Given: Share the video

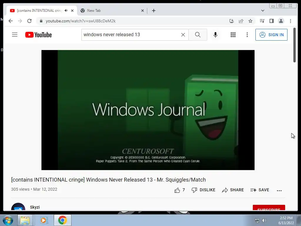Looking at the screenshot, I should click(x=233, y=190).
